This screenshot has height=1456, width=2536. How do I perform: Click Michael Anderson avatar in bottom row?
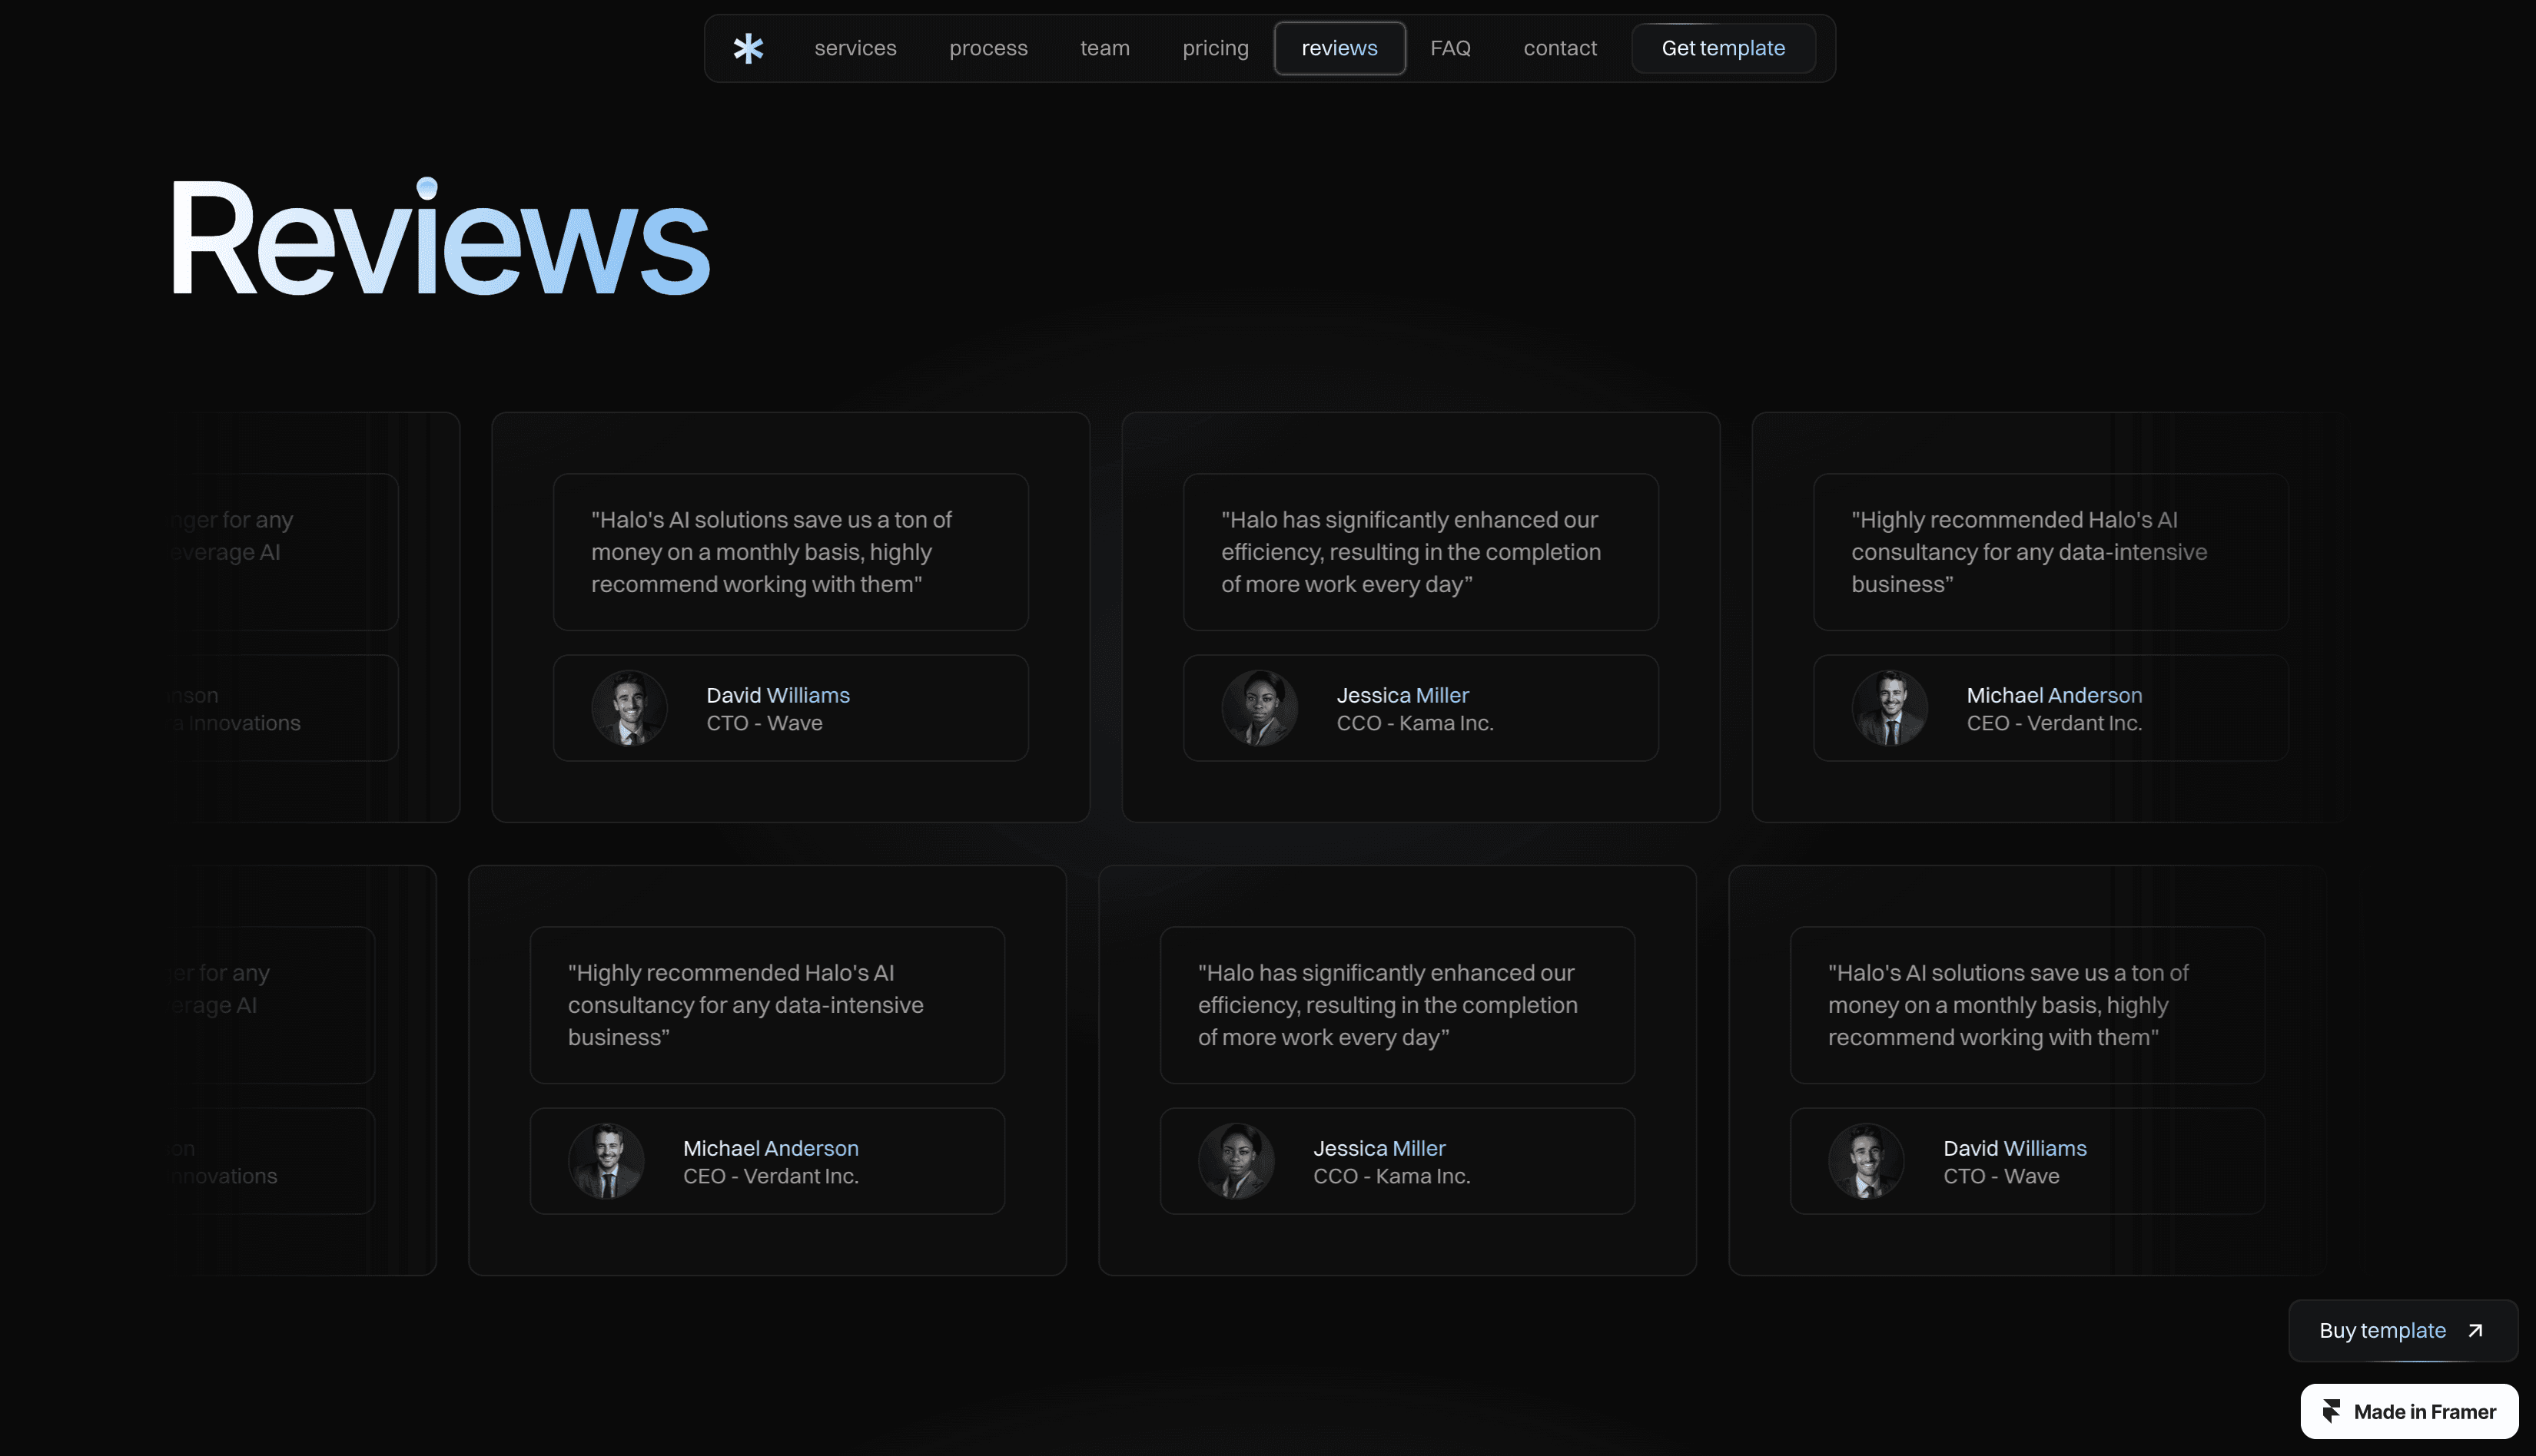(606, 1161)
